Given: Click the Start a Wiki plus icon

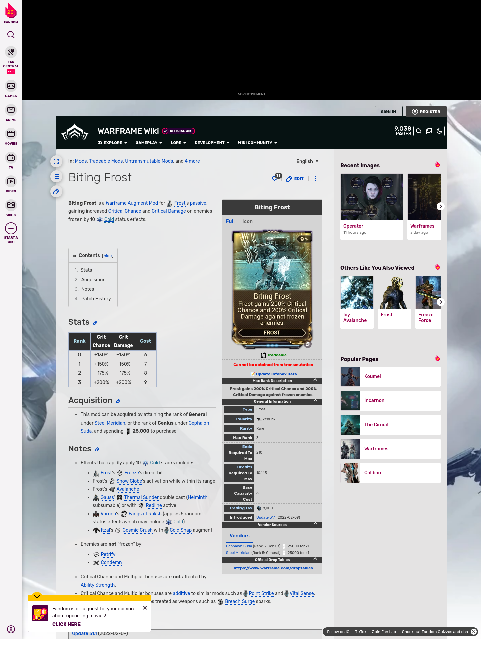Looking at the screenshot, I should [x=11, y=229].
